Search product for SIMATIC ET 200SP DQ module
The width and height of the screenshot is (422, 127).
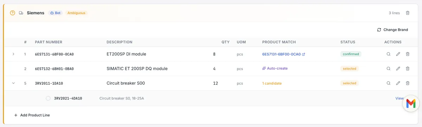click(388, 69)
